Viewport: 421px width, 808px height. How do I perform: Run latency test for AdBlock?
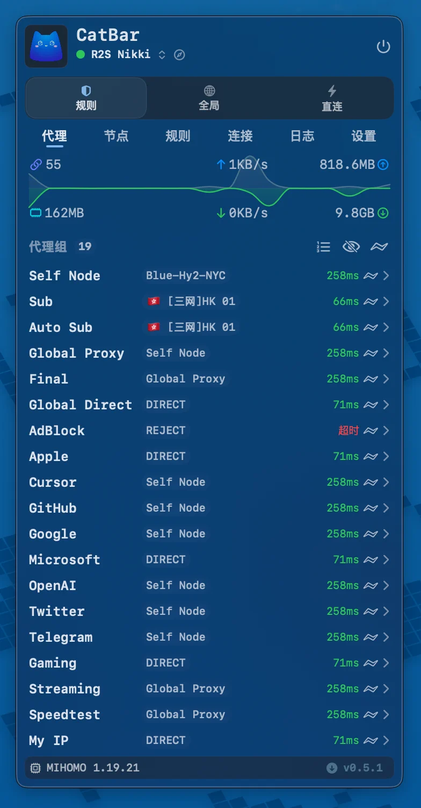coord(371,431)
